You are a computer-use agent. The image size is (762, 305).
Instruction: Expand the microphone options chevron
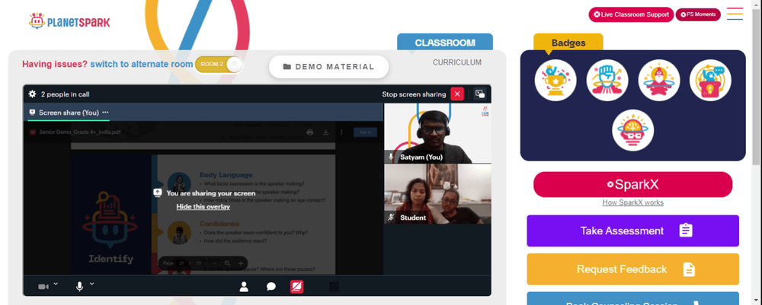click(92, 284)
